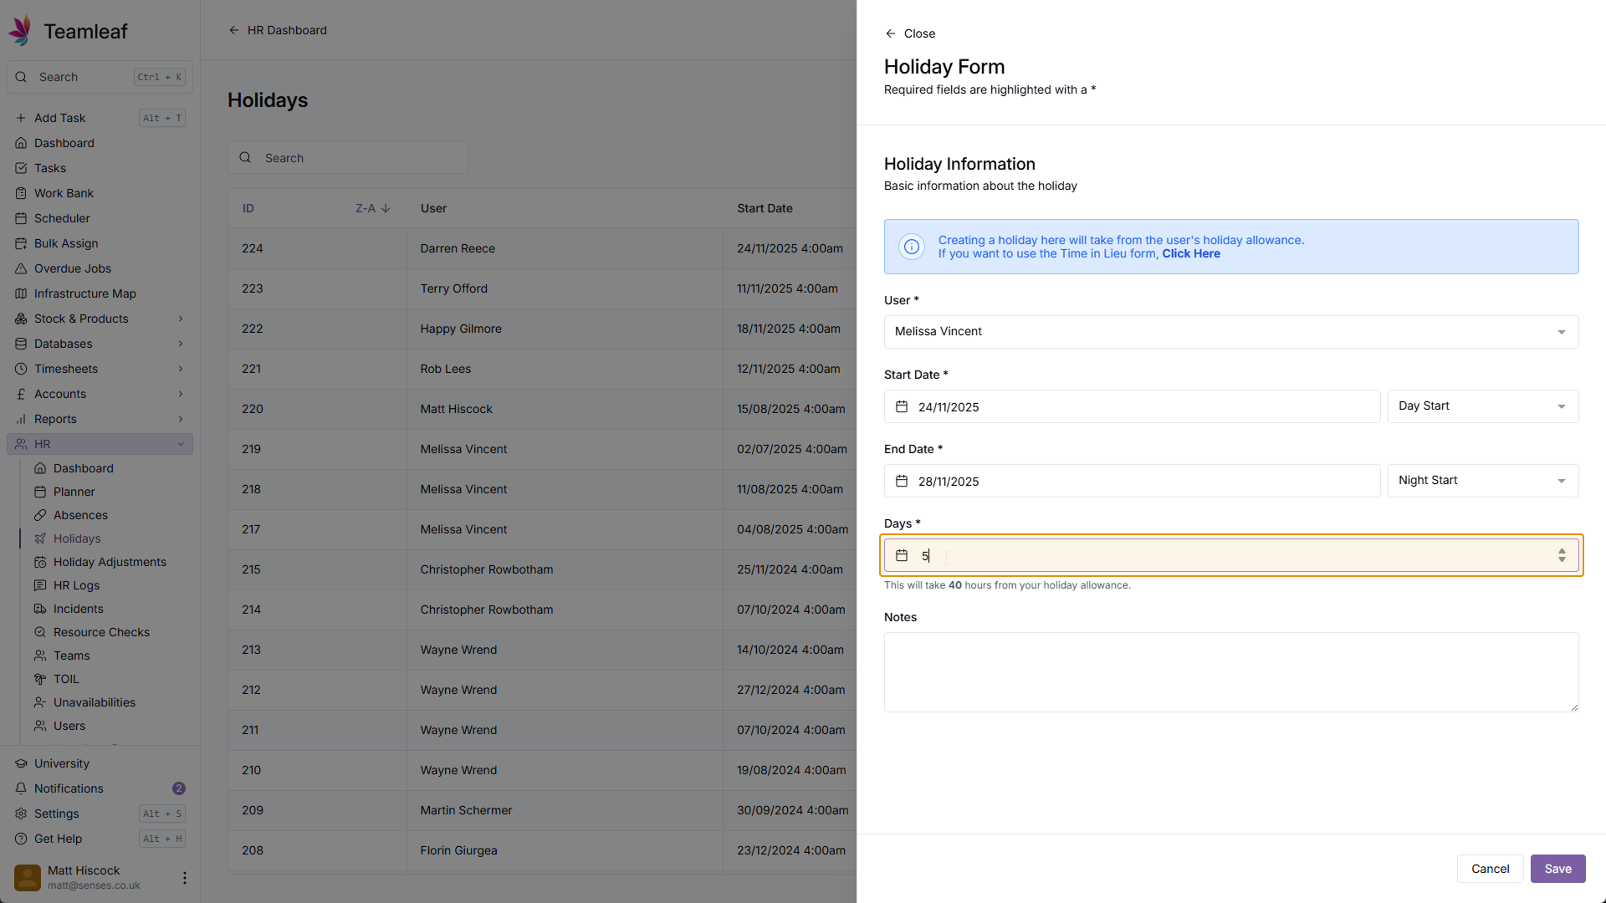The height and width of the screenshot is (903, 1606).
Task: Click the calendar icon in End Date field
Action: click(x=902, y=481)
